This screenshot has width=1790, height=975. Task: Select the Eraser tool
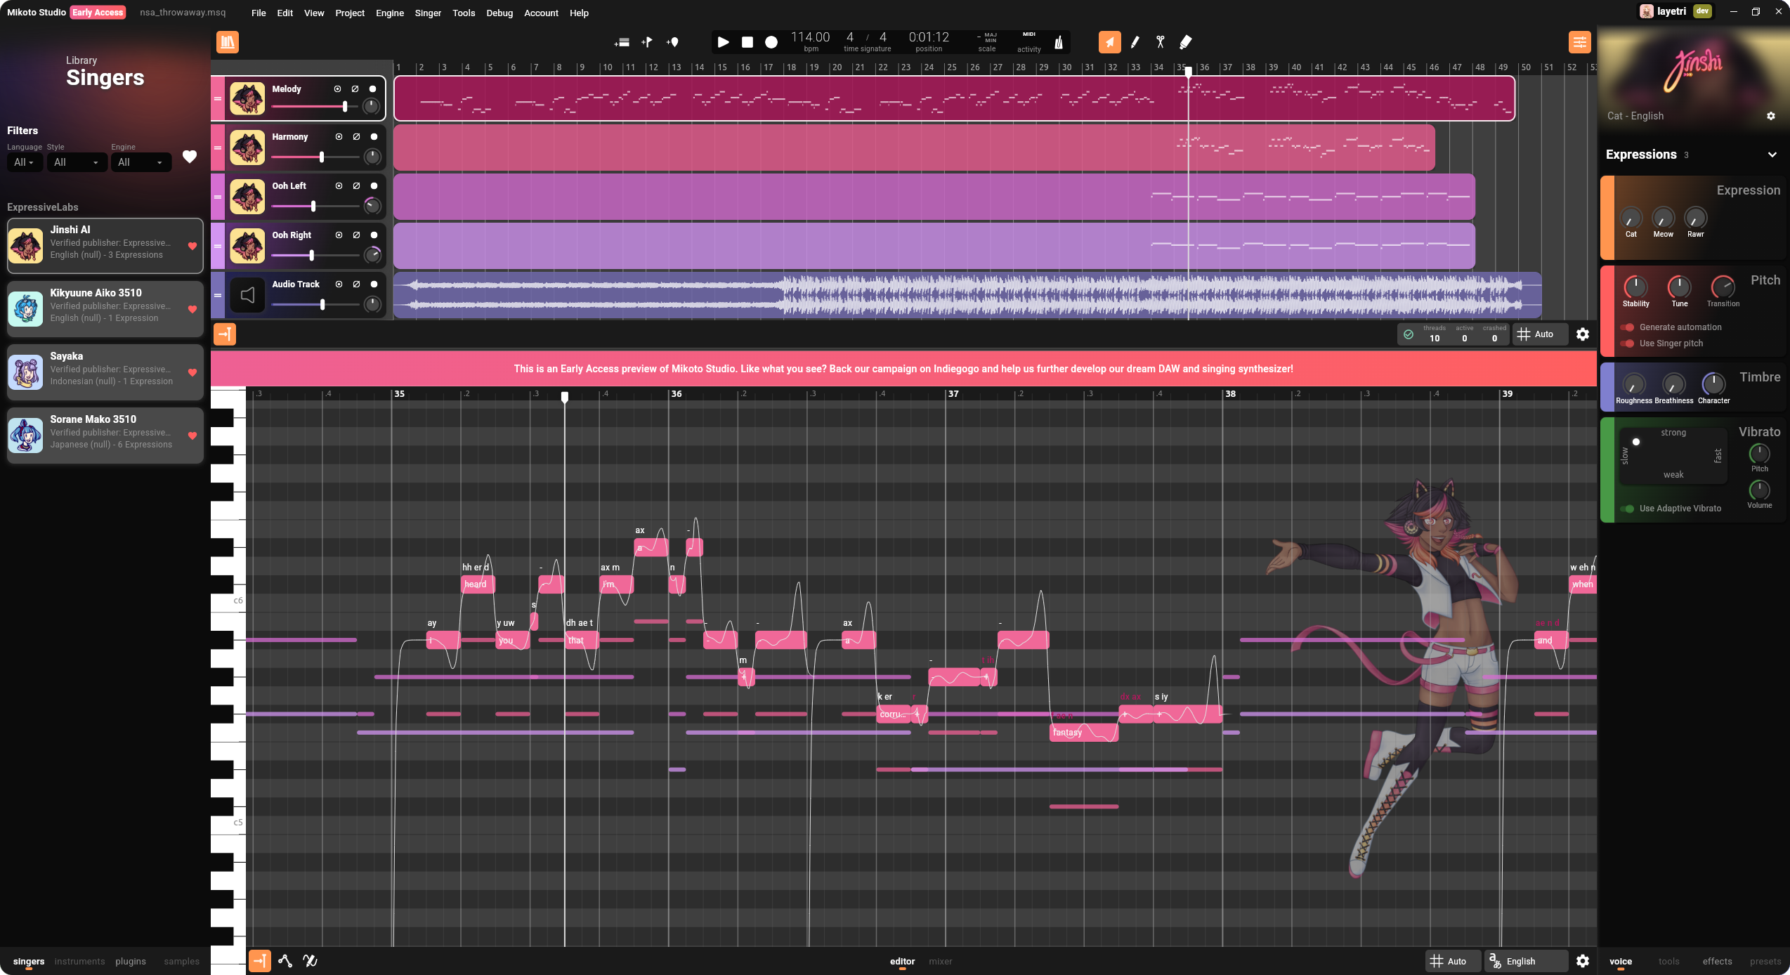1185,42
